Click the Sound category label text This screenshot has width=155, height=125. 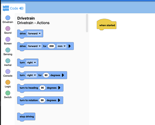click(x=8, y=33)
